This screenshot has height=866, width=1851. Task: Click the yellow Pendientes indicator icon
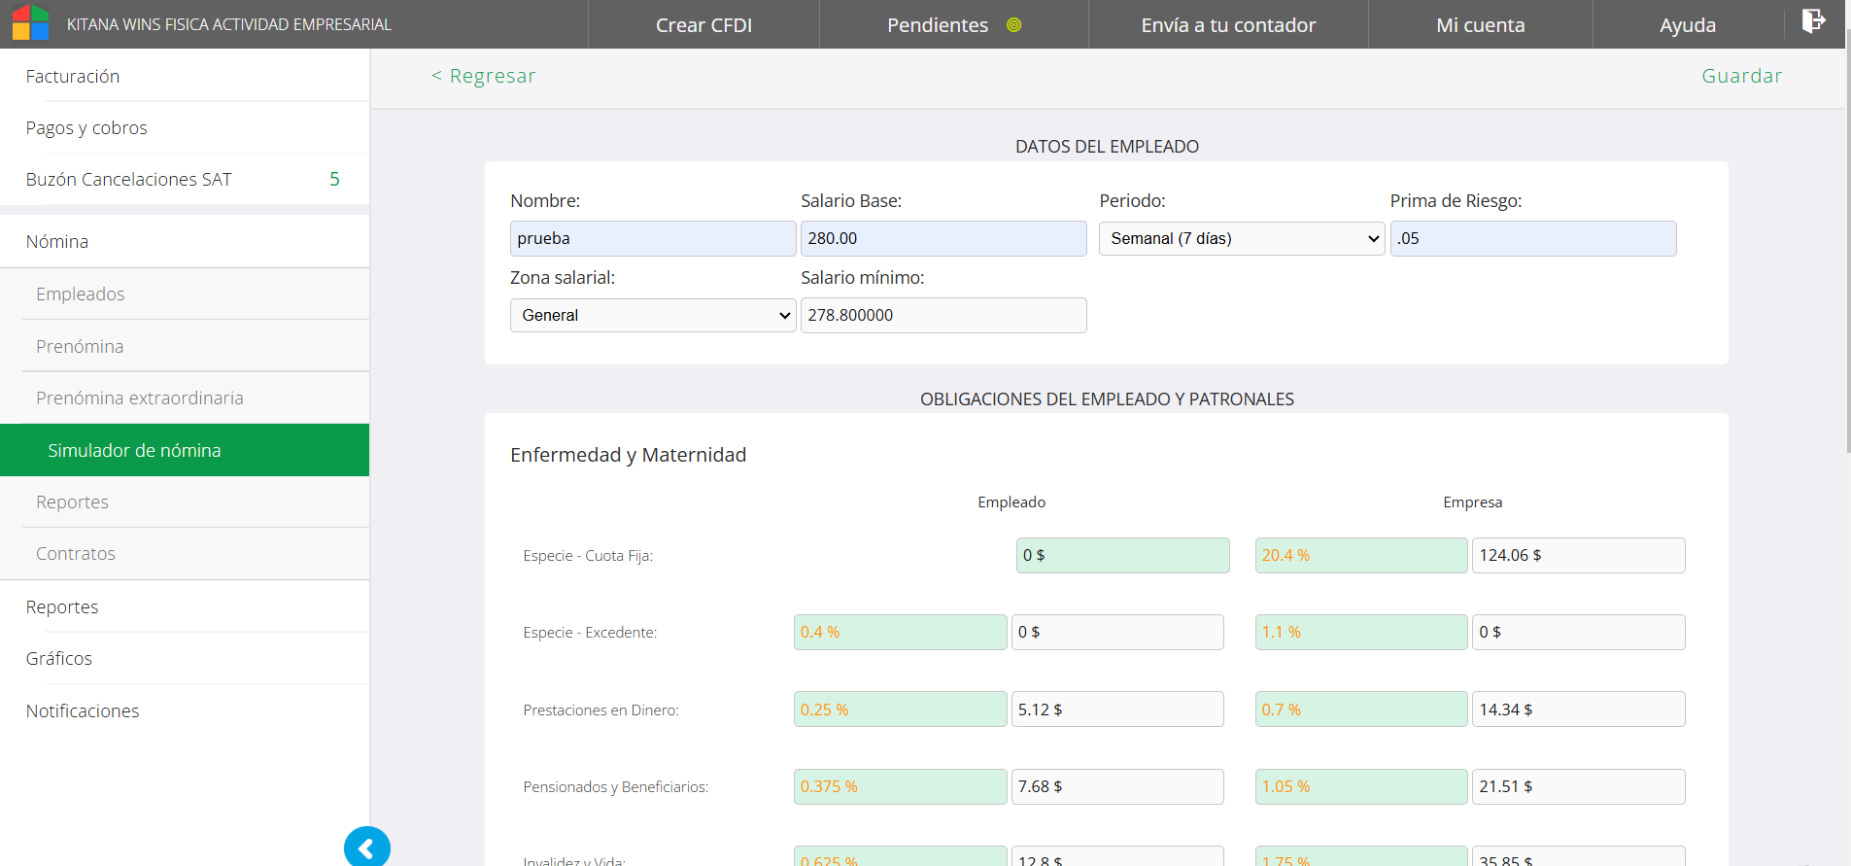click(1013, 25)
